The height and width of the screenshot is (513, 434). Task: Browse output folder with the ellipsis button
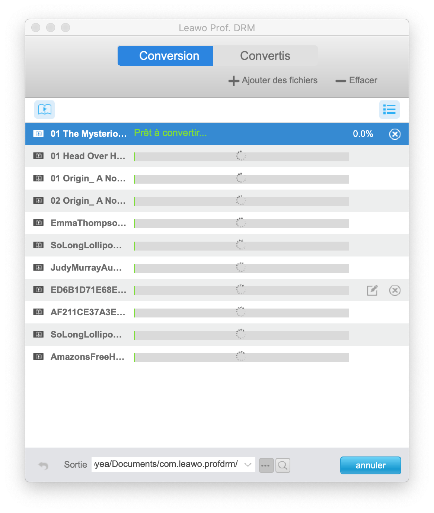(x=266, y=465)
